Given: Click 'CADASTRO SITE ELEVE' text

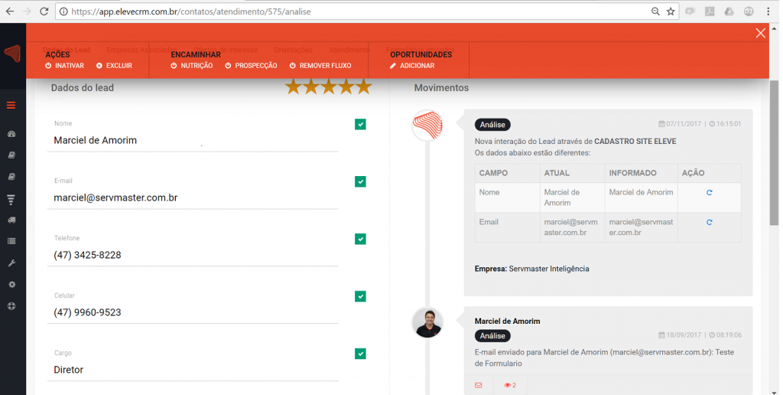Looking at the screenshot, I should coord(635,142).
